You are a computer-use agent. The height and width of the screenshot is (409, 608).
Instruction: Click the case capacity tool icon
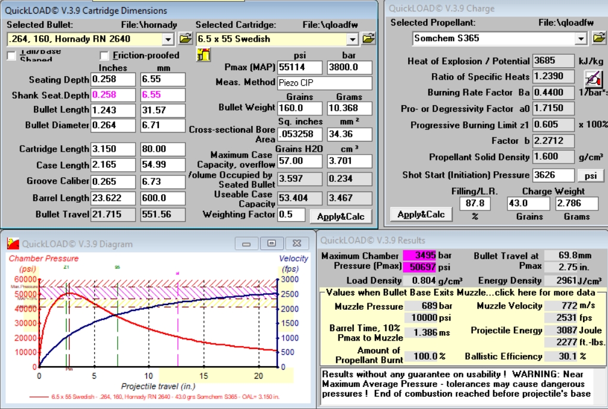pos(203,55)
